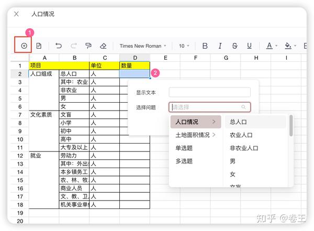This screenshot has height=231, width=314.
Task: Click the 项目 header cell
Action: [59, 65]
